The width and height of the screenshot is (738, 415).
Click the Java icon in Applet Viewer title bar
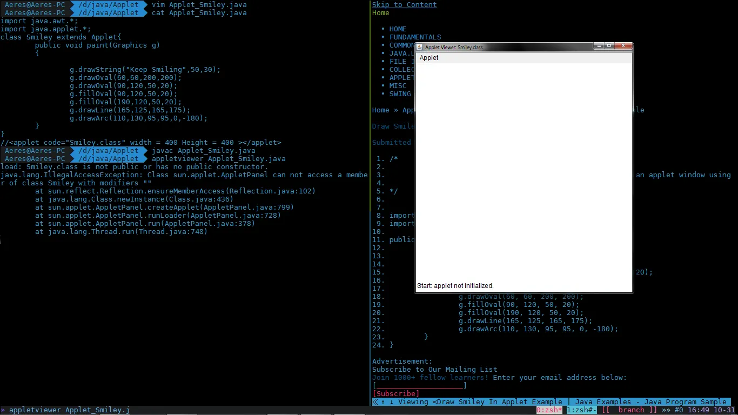pyautogui.click(x=420, y=47)
